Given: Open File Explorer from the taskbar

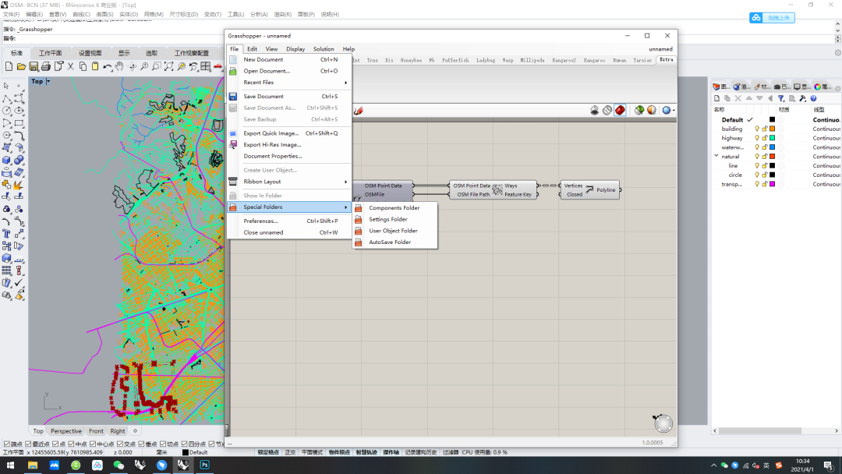Looking at the screenshot, I should click(33, 465).
